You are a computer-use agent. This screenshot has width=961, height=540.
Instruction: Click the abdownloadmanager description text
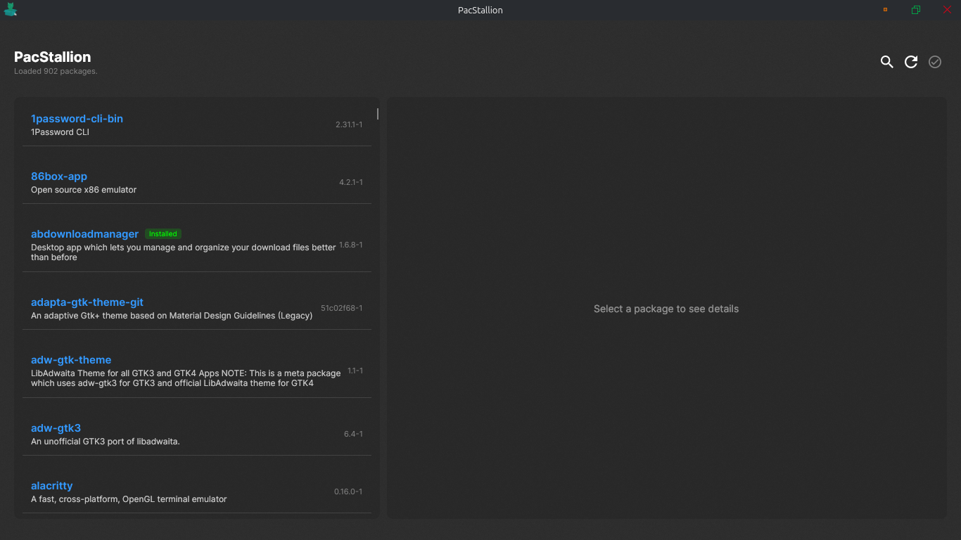184,252
